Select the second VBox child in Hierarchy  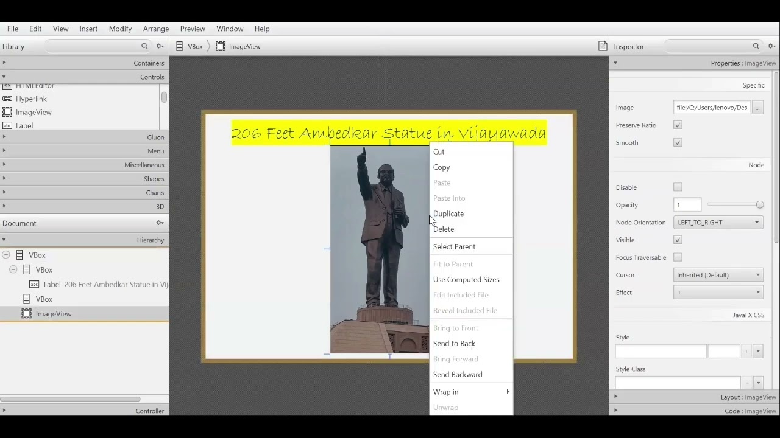click(84, 299)
